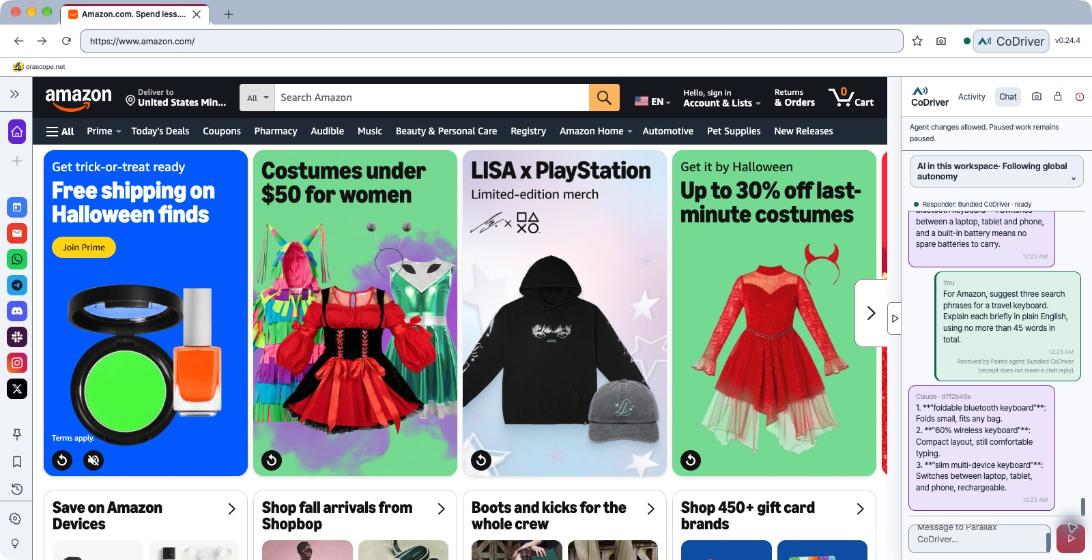Open the Discord sidebar app

[17, 311]
